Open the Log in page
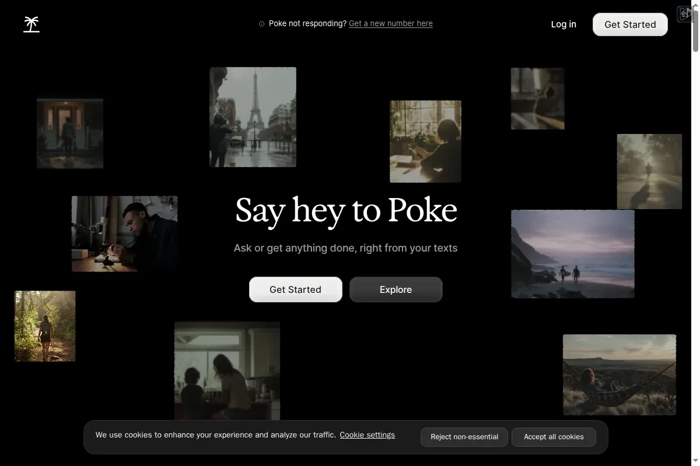Viewport: 700px width, 466px height. coord(563,24)
